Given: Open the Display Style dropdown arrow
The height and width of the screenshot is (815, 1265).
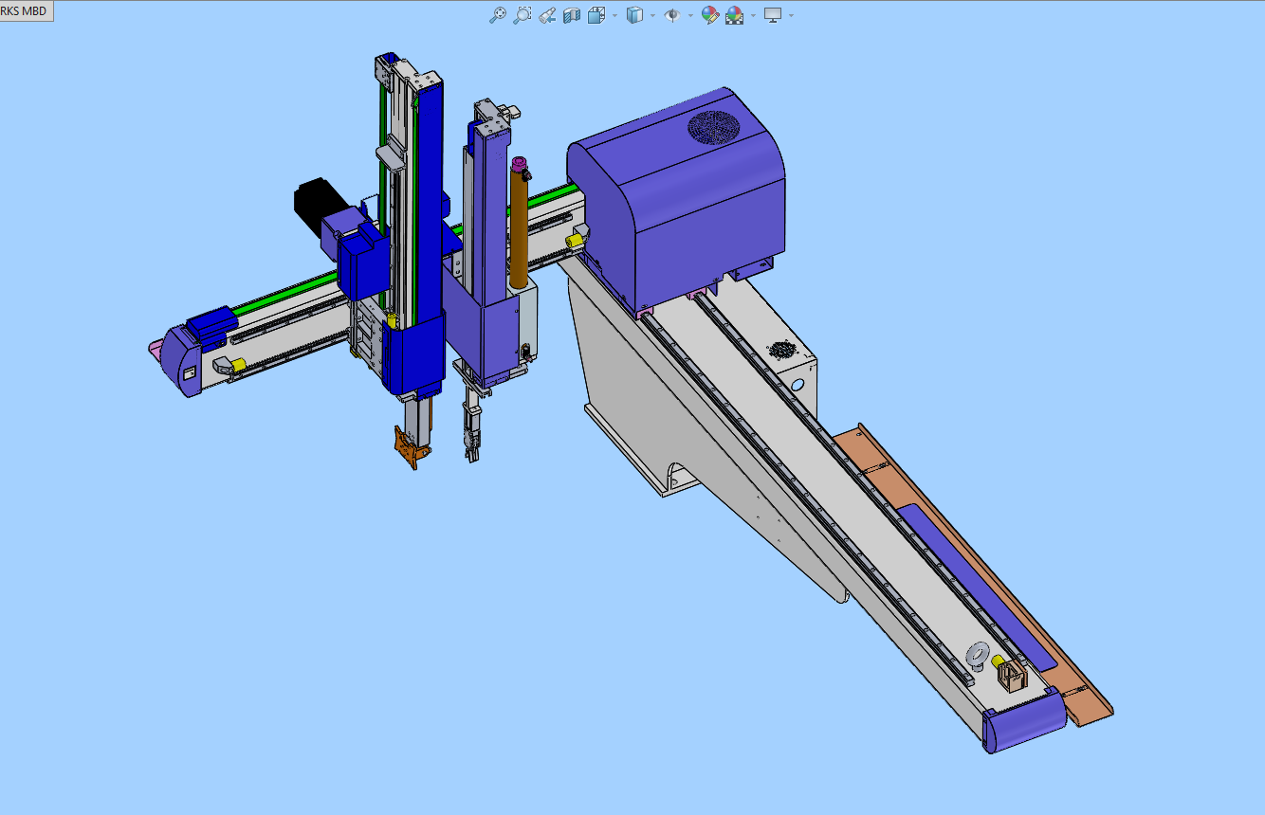Looking at the screenshot, I should coord(653,15).
